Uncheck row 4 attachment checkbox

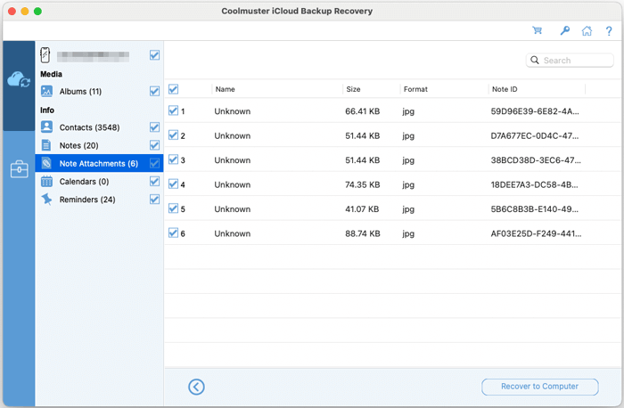[x=173, y=184]
